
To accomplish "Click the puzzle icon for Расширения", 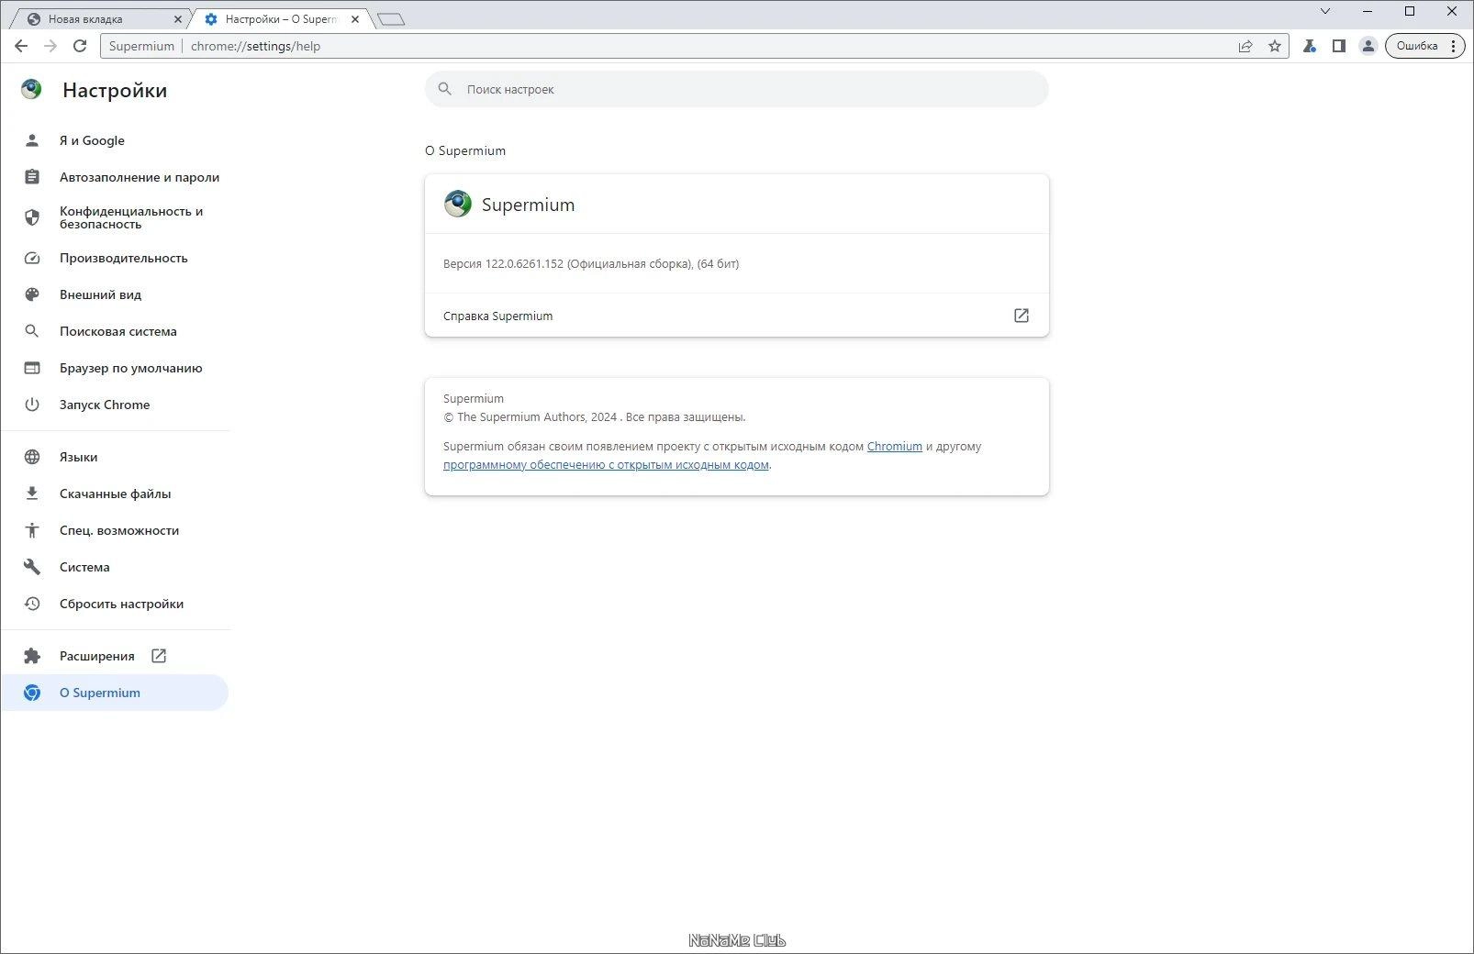I will [32, 656].
